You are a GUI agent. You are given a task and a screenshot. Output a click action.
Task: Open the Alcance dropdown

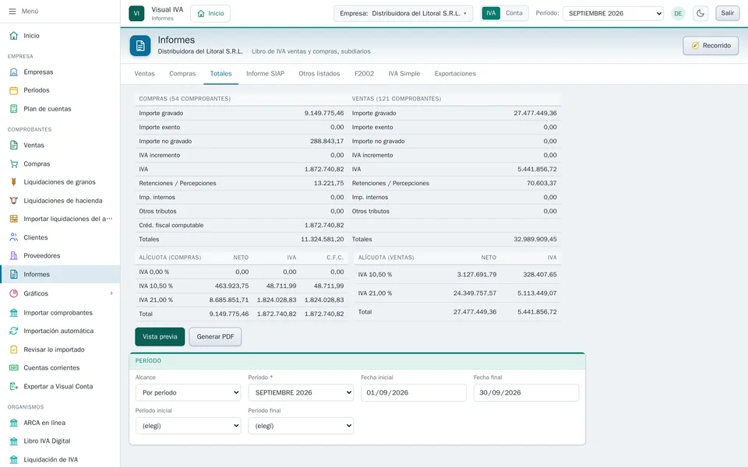pos(188,392)
